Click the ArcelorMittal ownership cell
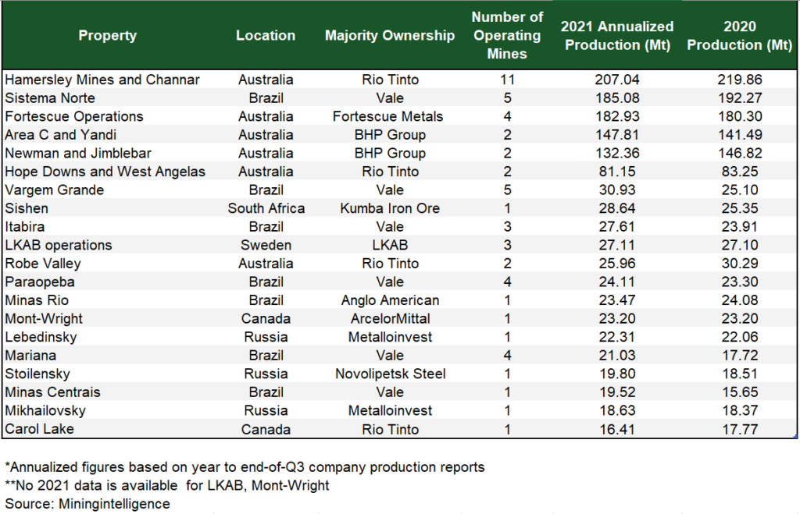 [x=391, y=318]
